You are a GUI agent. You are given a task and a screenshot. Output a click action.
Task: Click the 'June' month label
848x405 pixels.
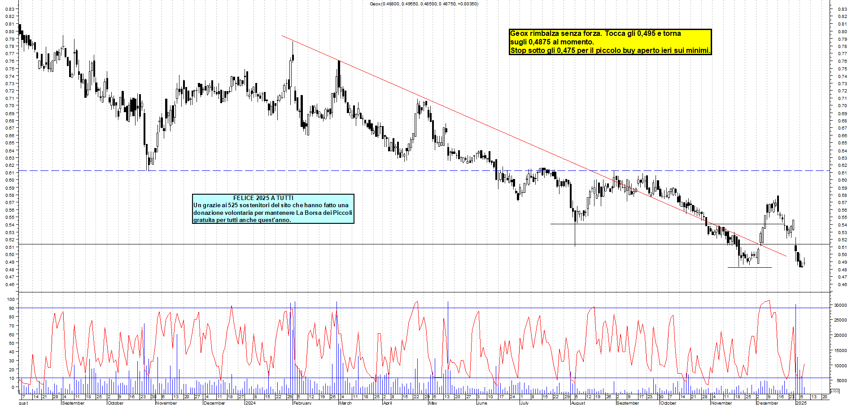482,403
